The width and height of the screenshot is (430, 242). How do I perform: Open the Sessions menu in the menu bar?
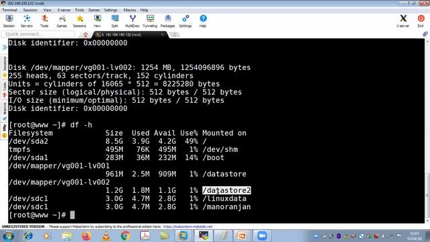[30, 10]
